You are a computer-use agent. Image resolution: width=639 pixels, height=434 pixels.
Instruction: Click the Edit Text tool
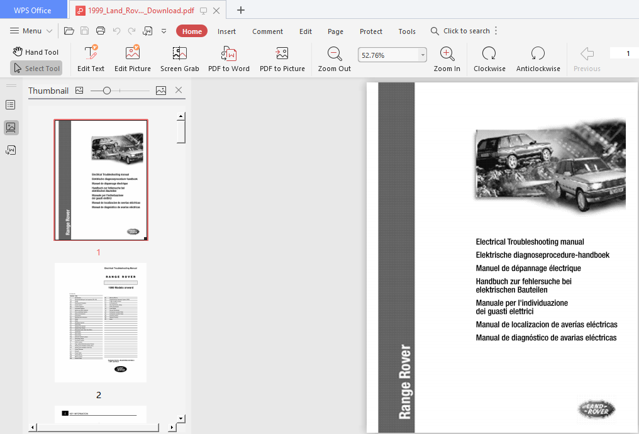pyautogui.click(x=91, y=59)
